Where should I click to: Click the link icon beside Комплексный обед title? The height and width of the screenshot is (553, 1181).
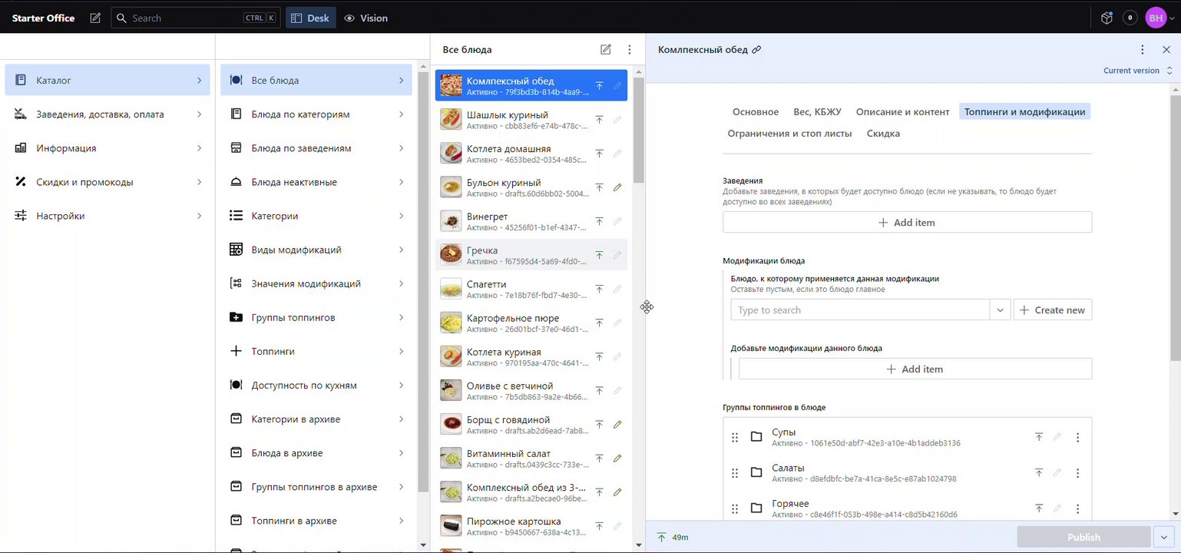pos(756,49)
